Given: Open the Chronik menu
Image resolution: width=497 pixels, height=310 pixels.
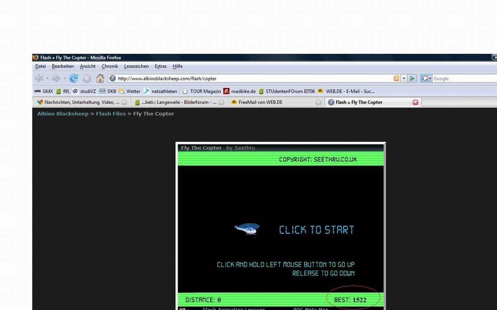Looking at the screenshot, I should point(110,66).
